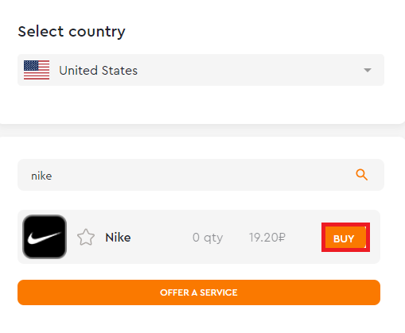Click the orange magnifier search icon

(361, 175)
